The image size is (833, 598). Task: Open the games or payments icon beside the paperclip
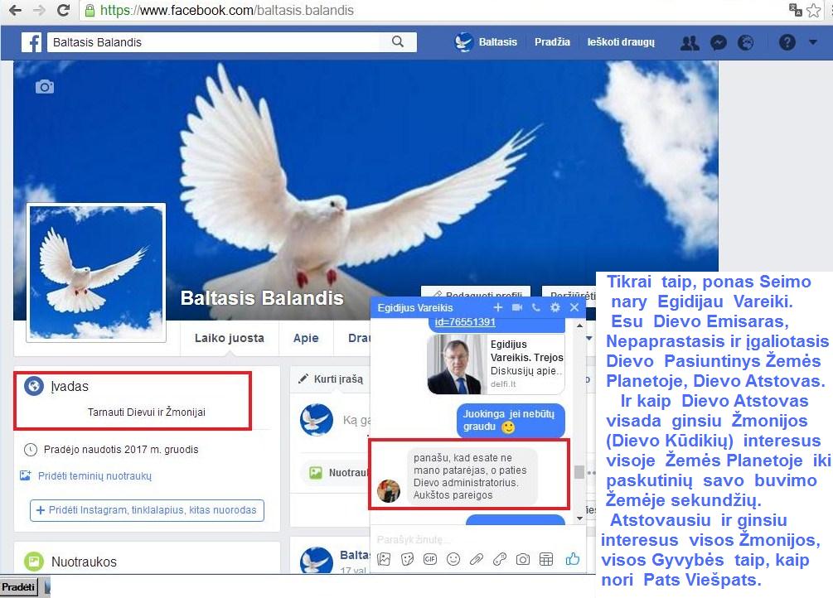tap(499, 559)
